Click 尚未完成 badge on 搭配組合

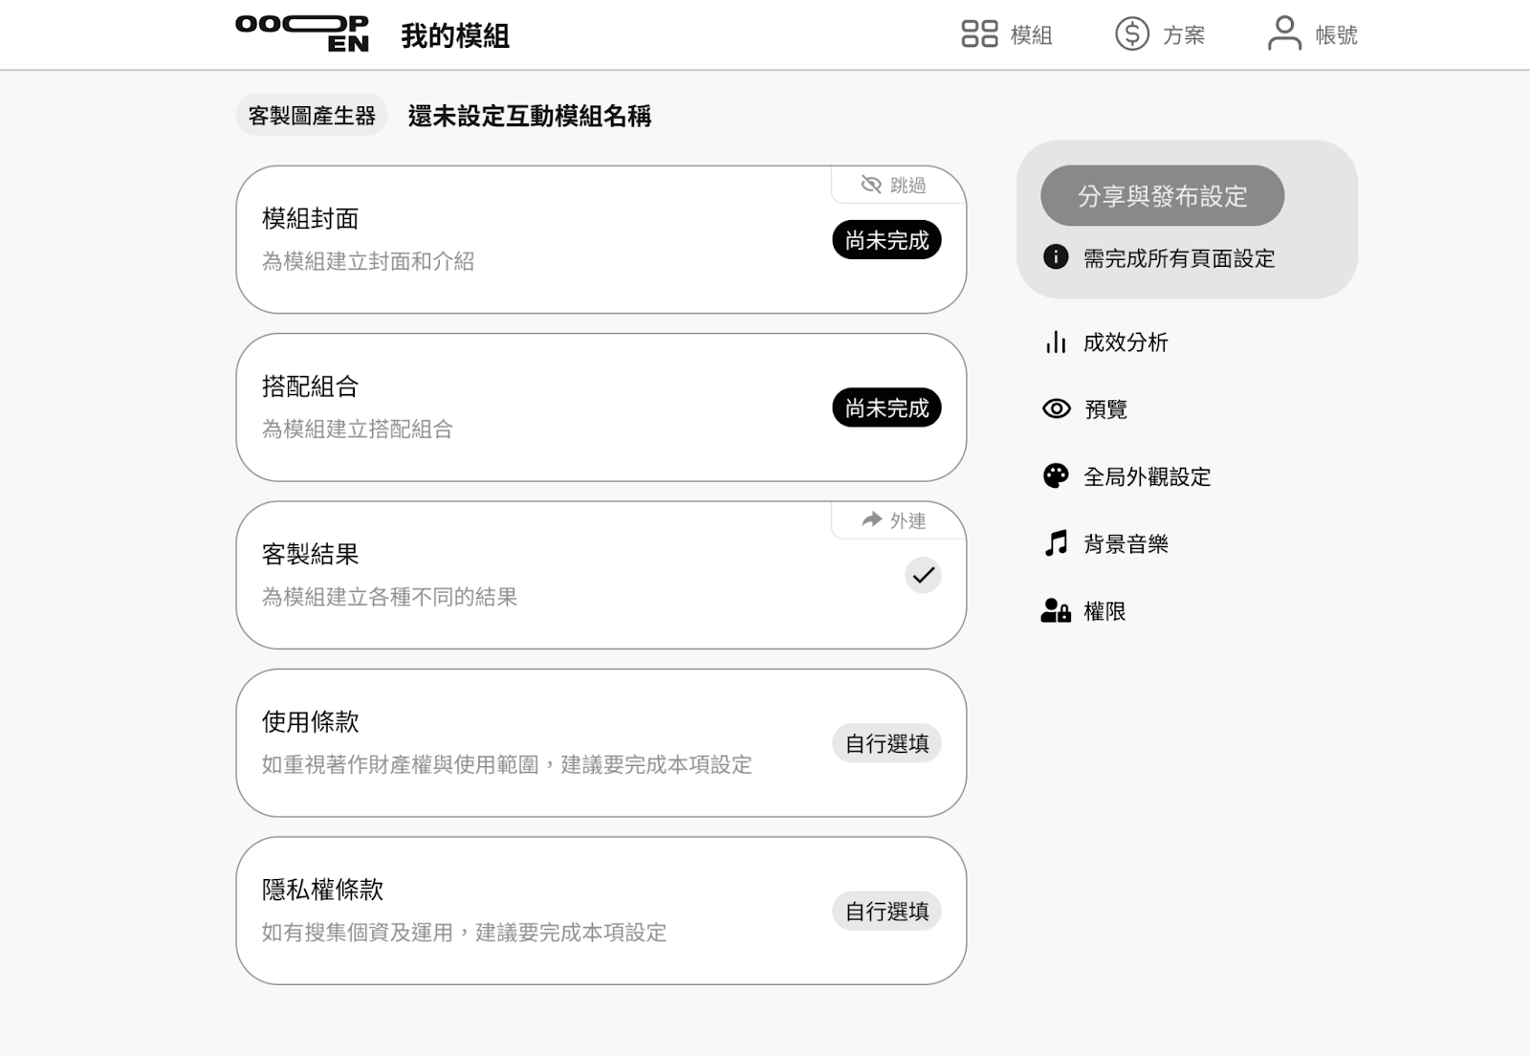886,407
